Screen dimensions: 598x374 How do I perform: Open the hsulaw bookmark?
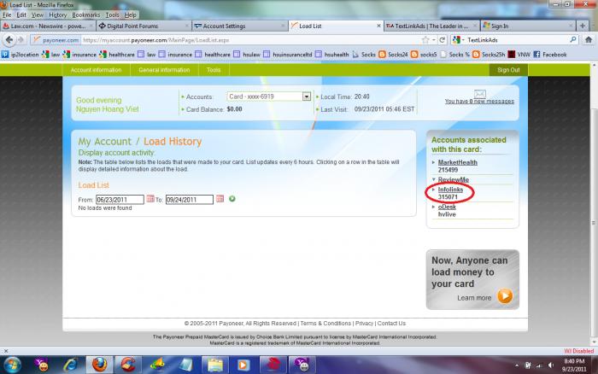pyautogui.click(x=247, y=55)
